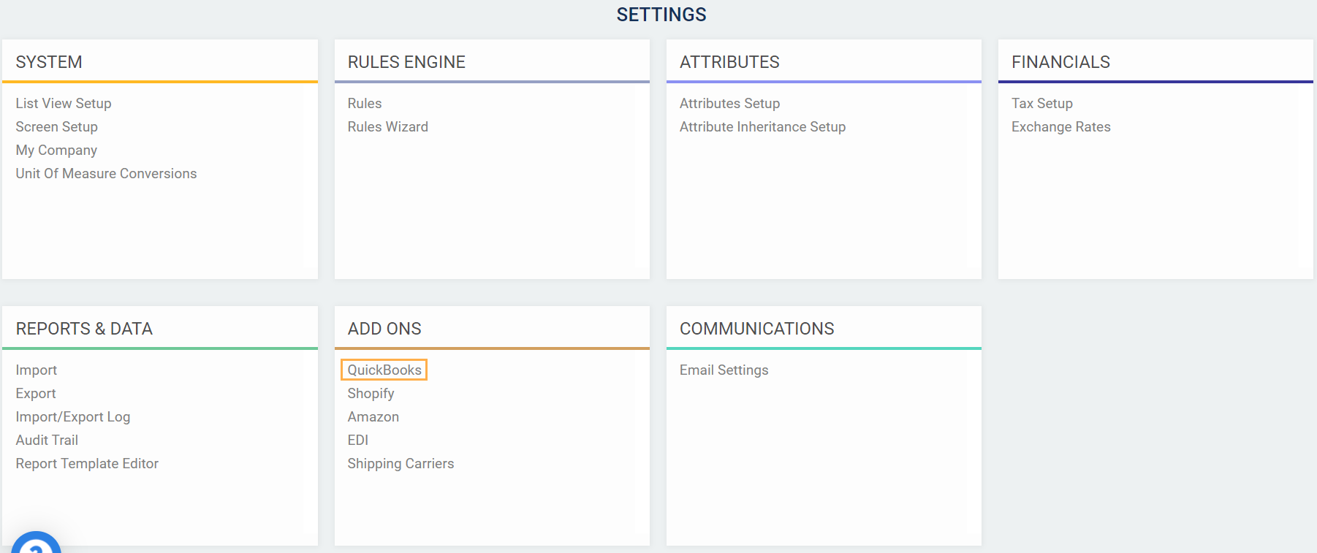Open the Audit Trail

point(47,441)
